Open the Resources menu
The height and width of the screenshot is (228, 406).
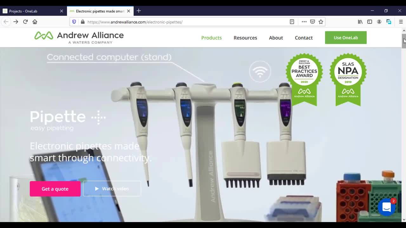(245, 38)
